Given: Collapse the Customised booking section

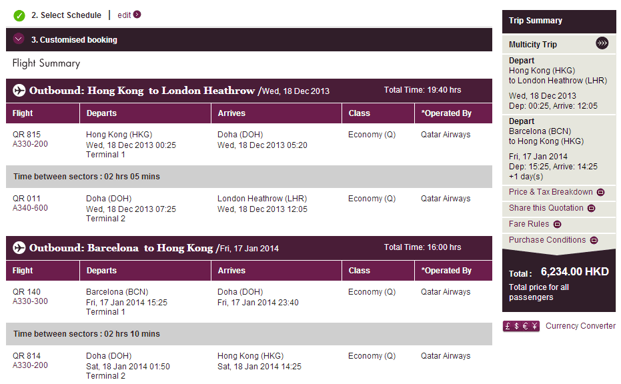Looking at the screenshot, I should pyautogui.click(x=19, y=39).
